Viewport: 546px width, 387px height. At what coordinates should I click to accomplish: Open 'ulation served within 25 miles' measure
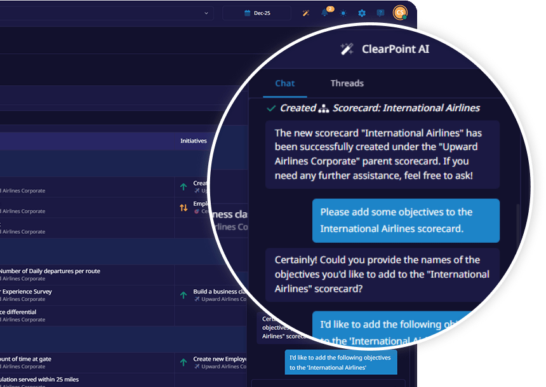click(39, 379)
